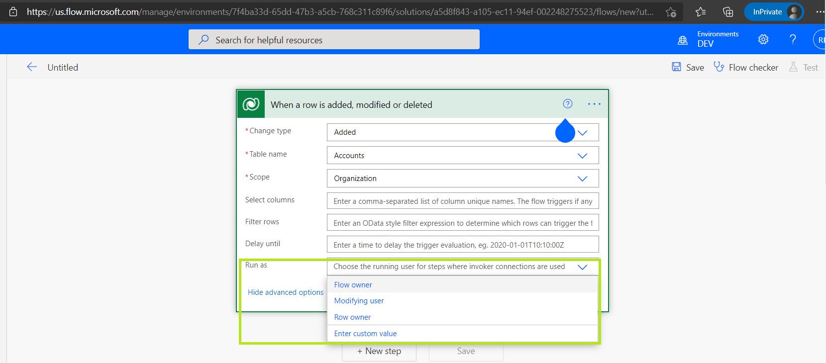The height and width of the screenshot is (363, 826).
Task: Click Save in the top command bar
Action: [x=688, y=67]
